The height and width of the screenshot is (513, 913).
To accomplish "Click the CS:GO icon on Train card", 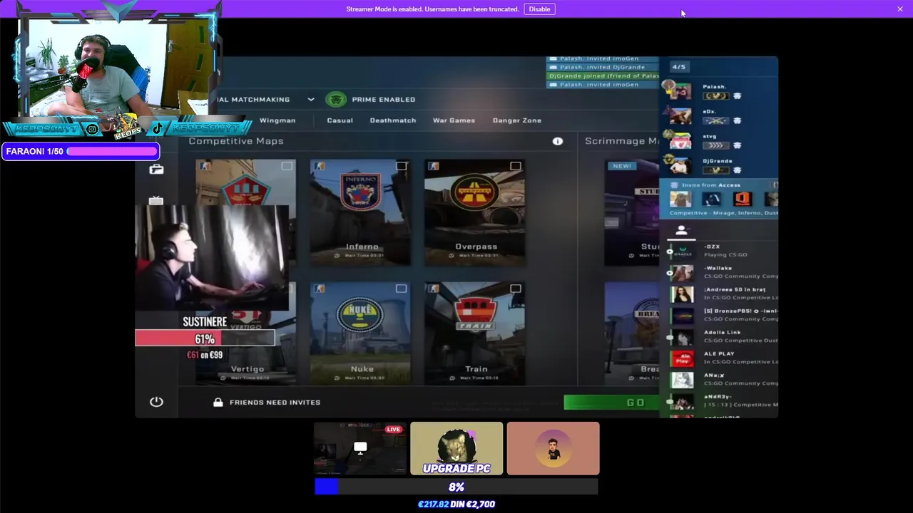I will click(x=433, y=289).
